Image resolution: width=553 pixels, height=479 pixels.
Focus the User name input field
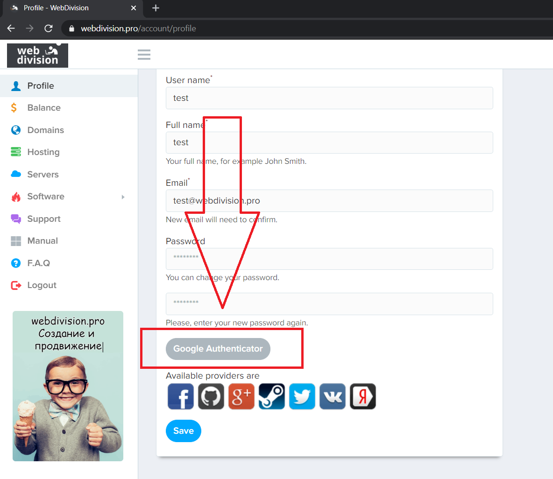pyautogui.click(x=329, y=98)
